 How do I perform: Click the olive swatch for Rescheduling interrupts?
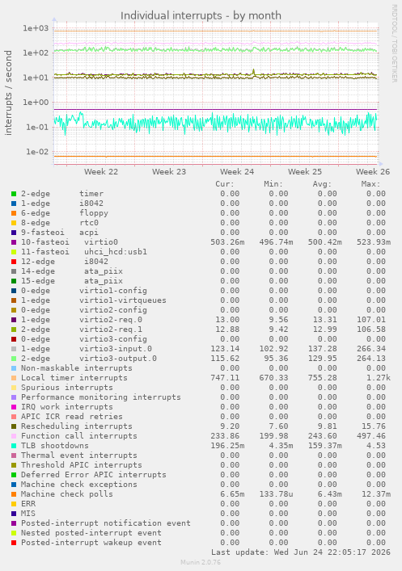tap(14, 426)
